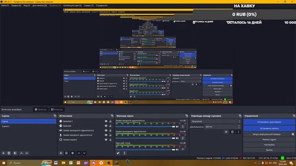Open the Сервис menu
This screenshot has height=166, width=296.
[x=89, y=6]
